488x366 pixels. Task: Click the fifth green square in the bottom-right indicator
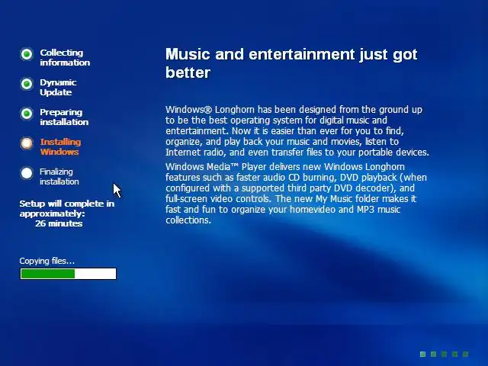[x=466, y=354]
